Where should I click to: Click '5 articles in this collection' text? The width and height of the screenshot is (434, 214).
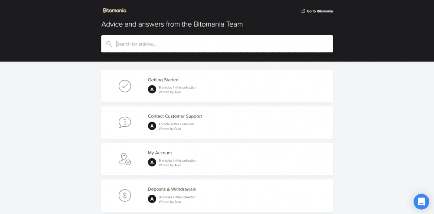pos(177,88)
